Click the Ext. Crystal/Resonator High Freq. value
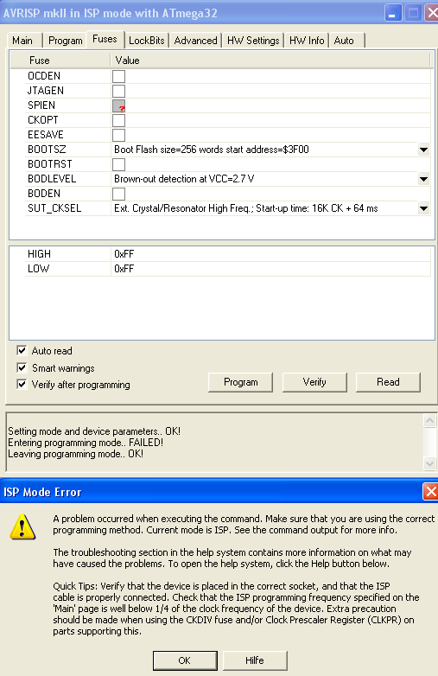This screenshot has width=438, height=676. pyautogui.click(x=246, y=208)
